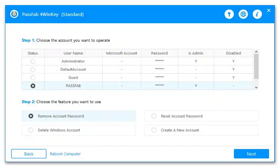
Task: Click the PASSFAB user name cell
Action: click(73, 86)
